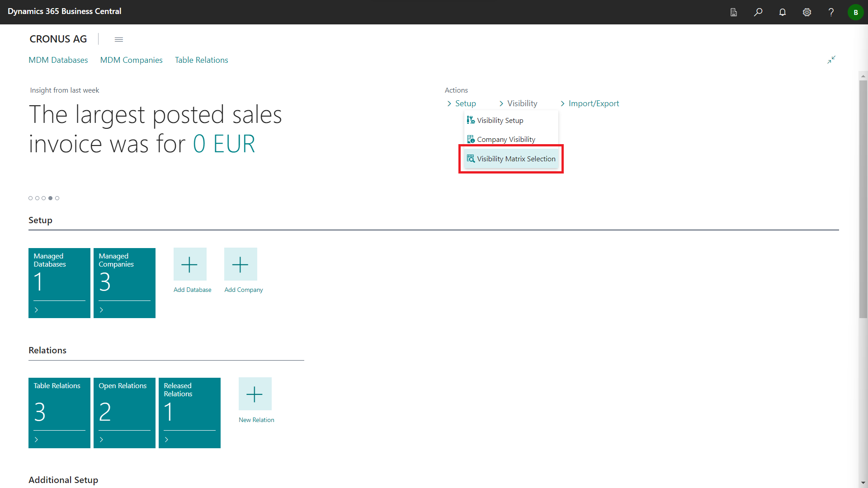Click the scrollbar down arrow
Image resolution: width=868 pixels, height=488 pixels.
863,483
